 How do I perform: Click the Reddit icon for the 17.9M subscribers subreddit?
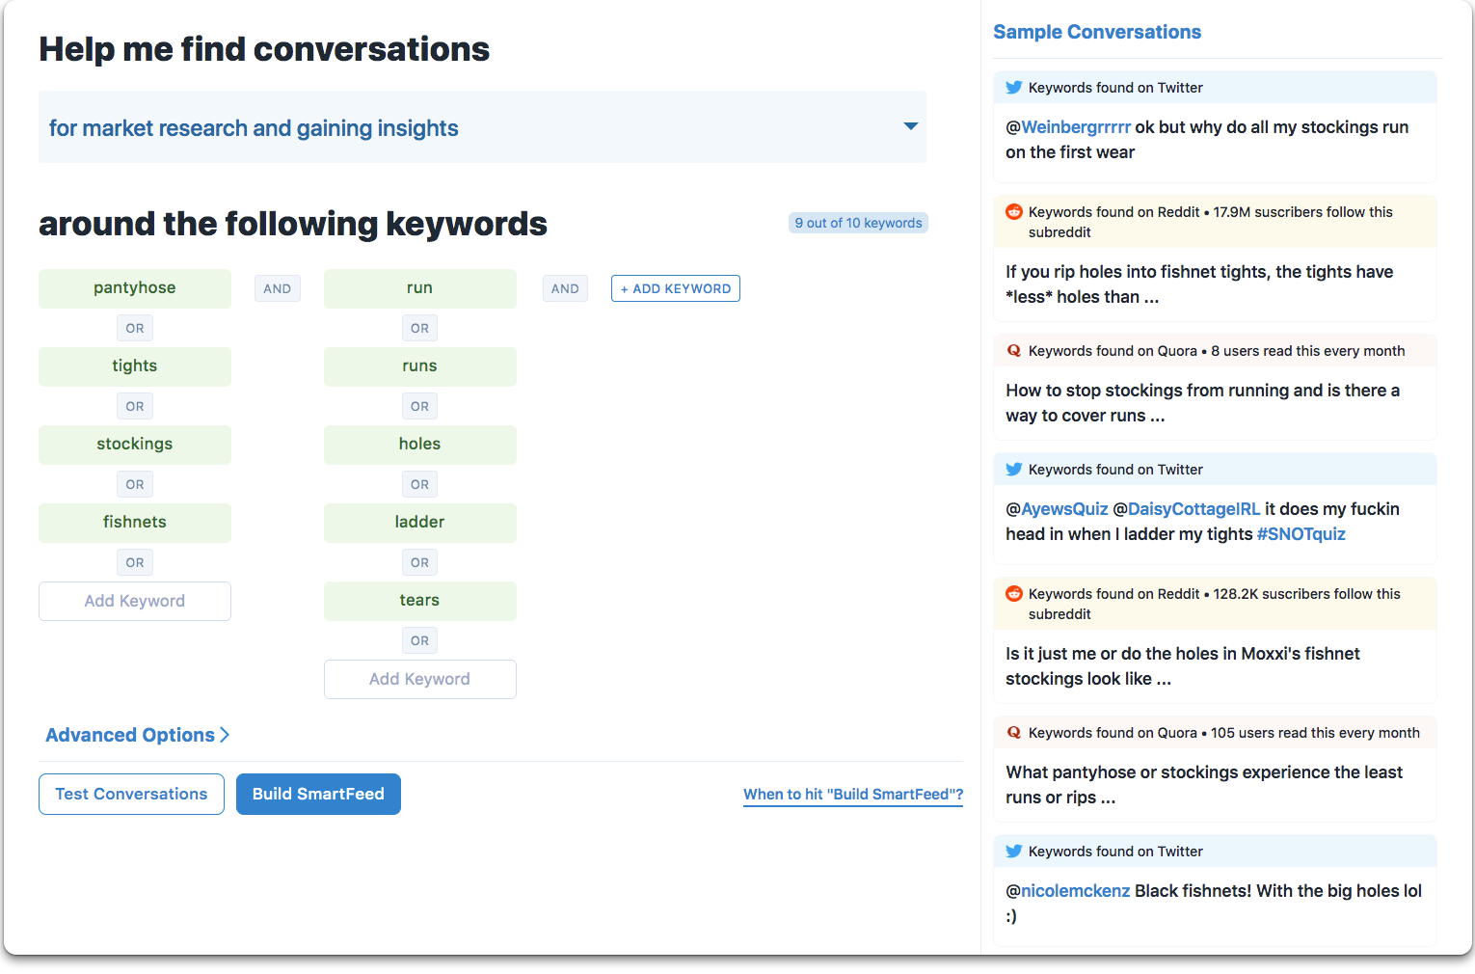[1013, 212]
